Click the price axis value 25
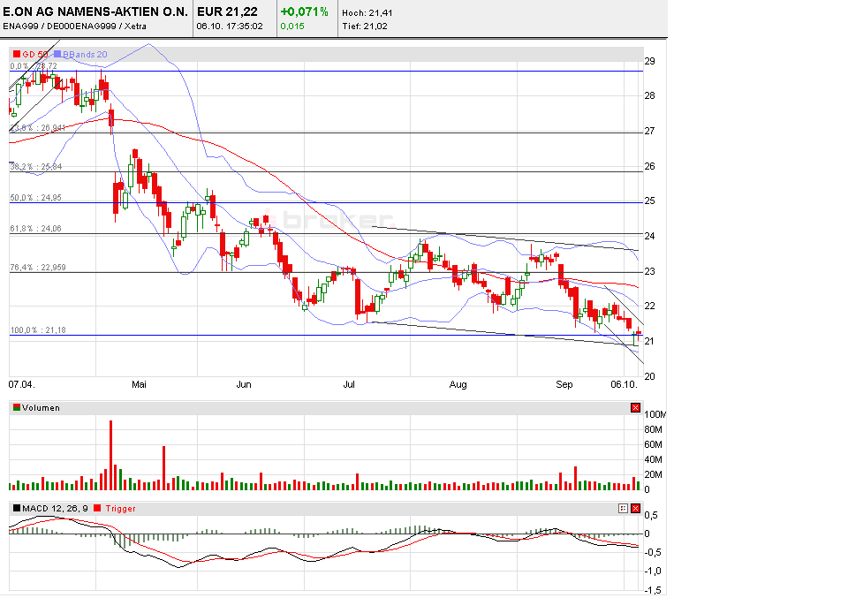This screenshot has height=598, width=848. click(649, 201)
